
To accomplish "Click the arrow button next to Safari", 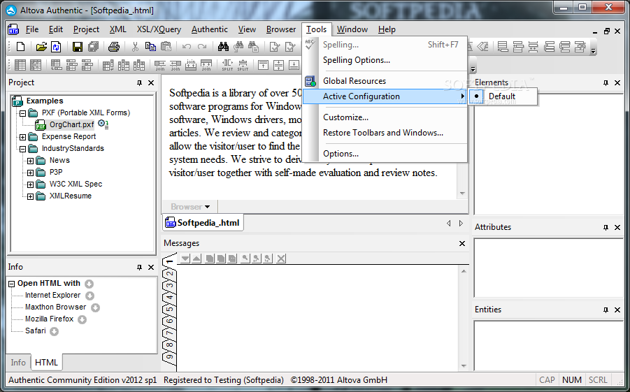I will tap(55, 332).
